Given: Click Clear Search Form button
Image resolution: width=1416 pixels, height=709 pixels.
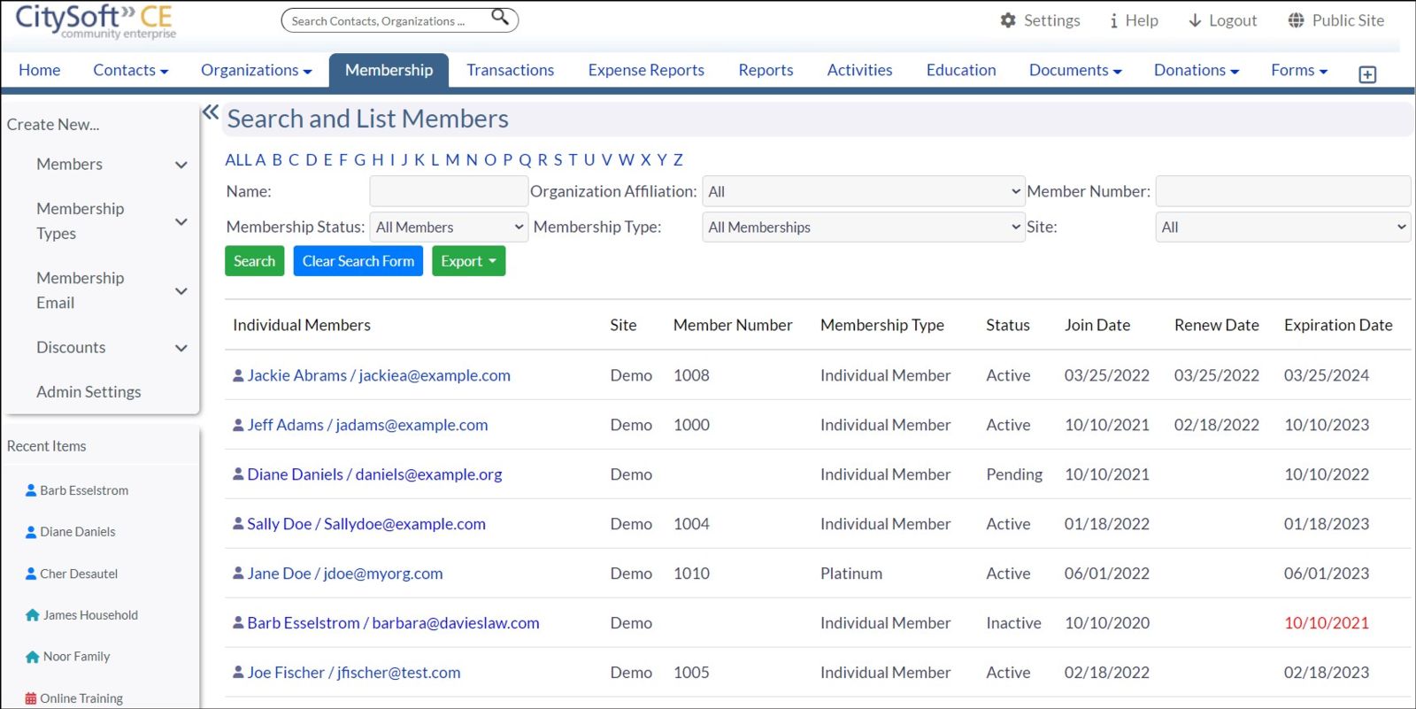Looking at the screenshot, I should (358, 261).
